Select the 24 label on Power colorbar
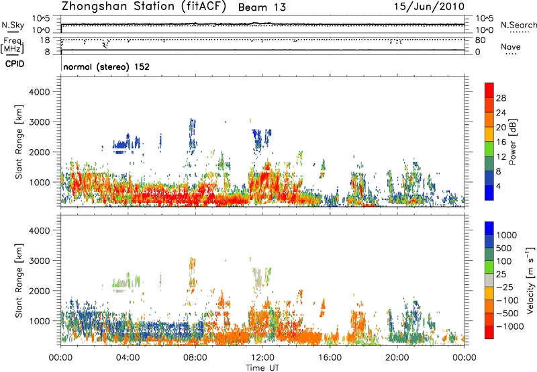This screenshot has width=537, height=372. pyautogui.click(x=501, y=113)
